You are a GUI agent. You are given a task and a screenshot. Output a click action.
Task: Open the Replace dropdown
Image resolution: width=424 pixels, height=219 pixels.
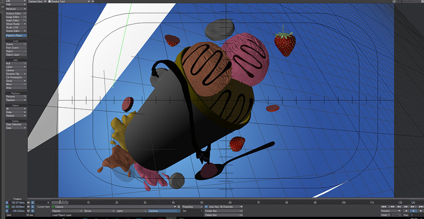point(16,100)
